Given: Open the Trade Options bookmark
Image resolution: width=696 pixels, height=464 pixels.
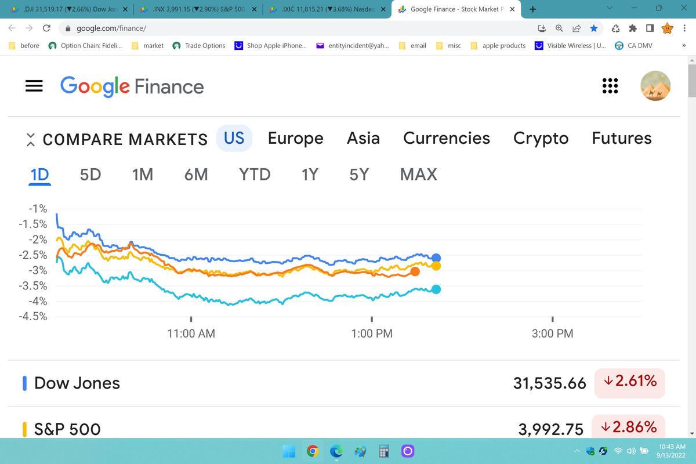Looking at the screenshot, I should tap(199, 45).
